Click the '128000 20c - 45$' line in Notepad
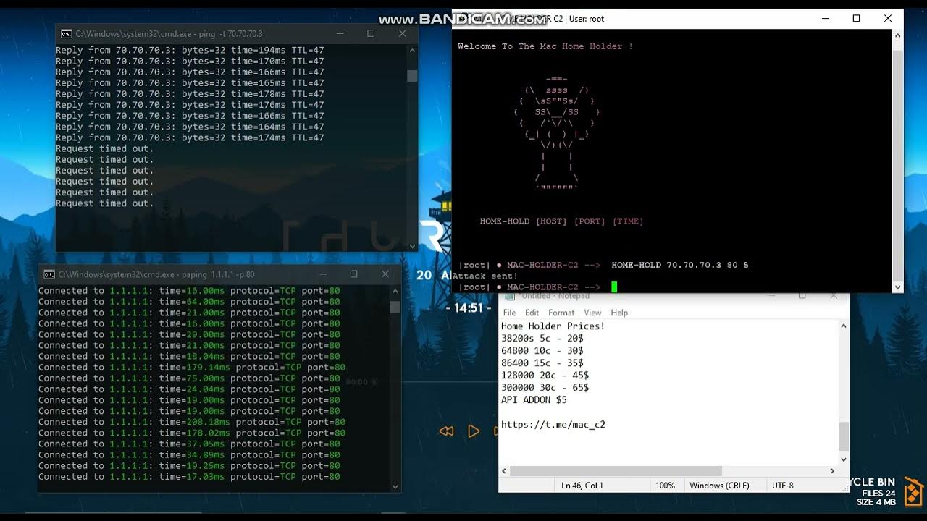Screen dimensions: 927x521 click(545, 376)
